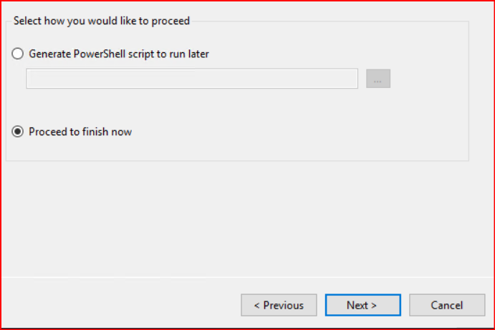Click the 'Select how you would like to proceed' heading
Viewport: 495px width, 330px height.
point(102,21)
